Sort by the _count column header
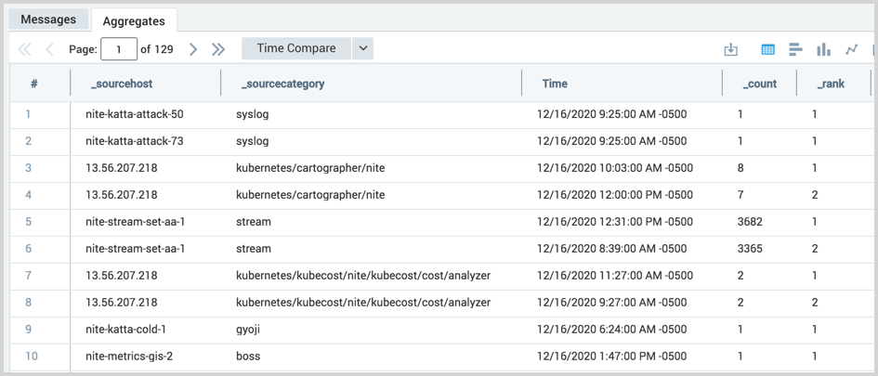 pyautogui.click(x=759, y=84)
